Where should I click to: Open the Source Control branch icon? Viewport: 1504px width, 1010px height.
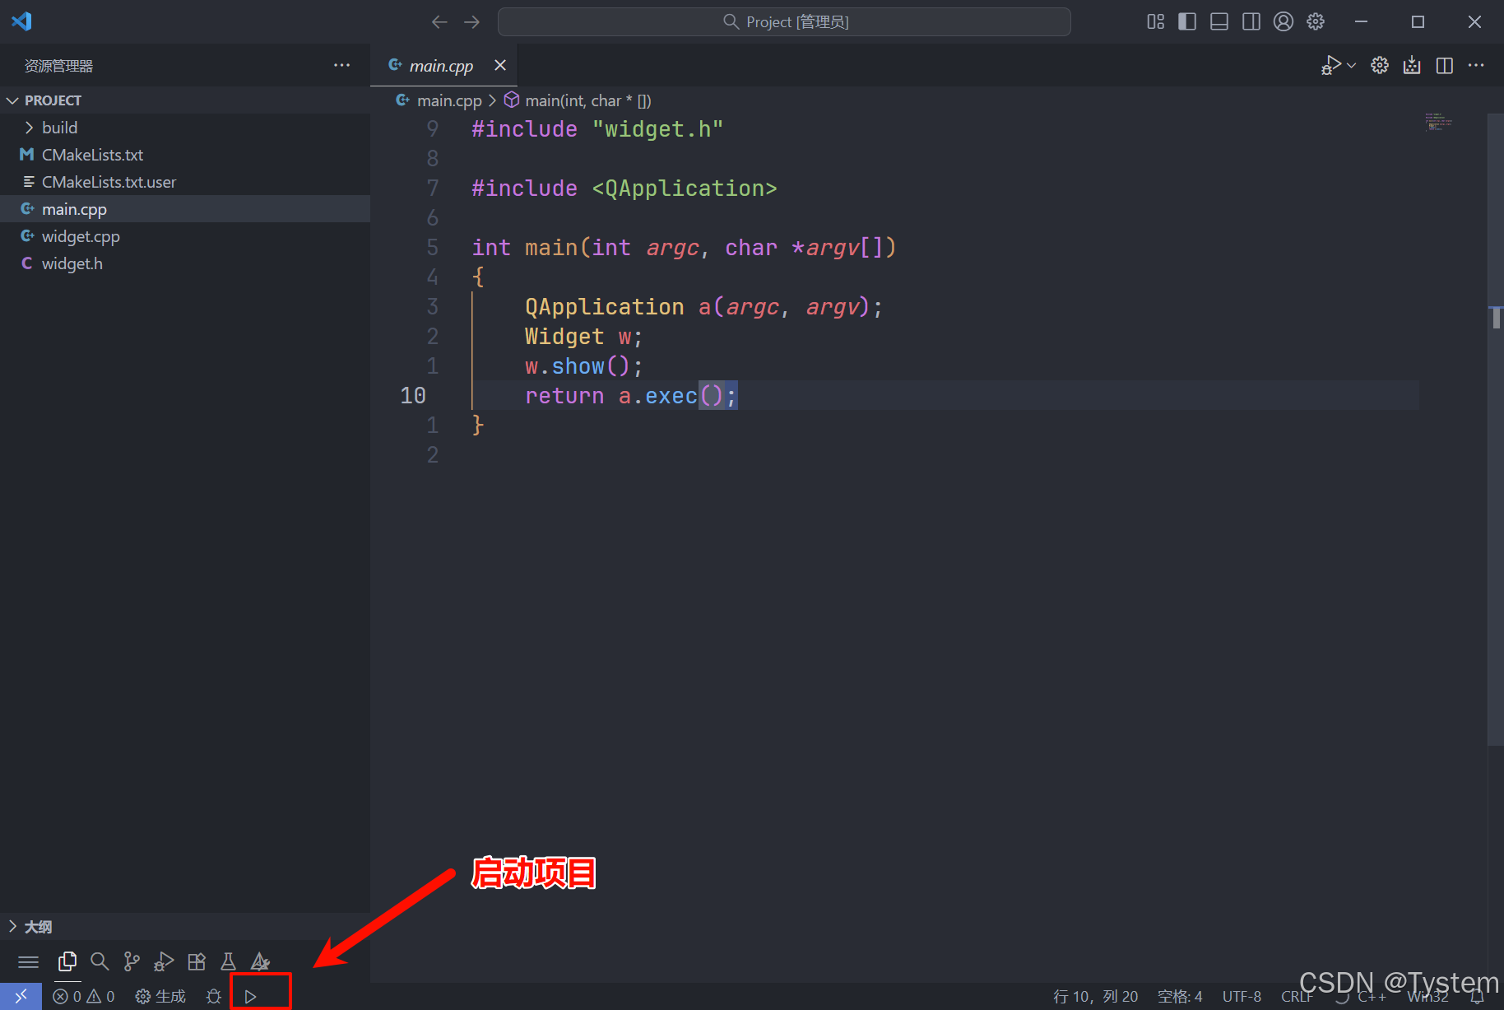click(x=132, y=961)
